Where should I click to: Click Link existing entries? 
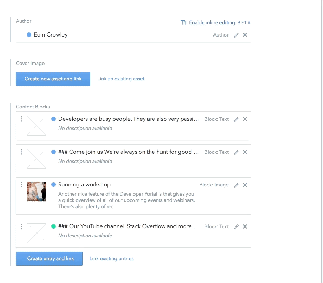(111, 259)
